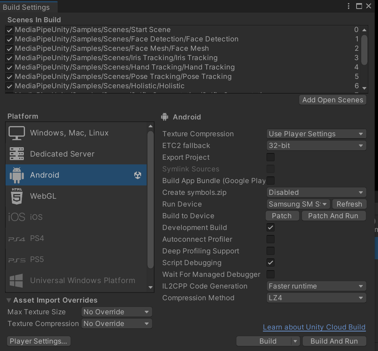Open the window options three-dot menu
Viewport: 378px width, 351px height.
pos(348,6)
